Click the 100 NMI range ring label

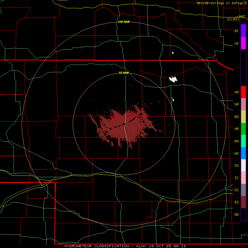point(124,22)
